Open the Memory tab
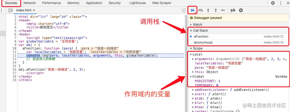Screen dimensions: 290x112 (x=73, y=3)
